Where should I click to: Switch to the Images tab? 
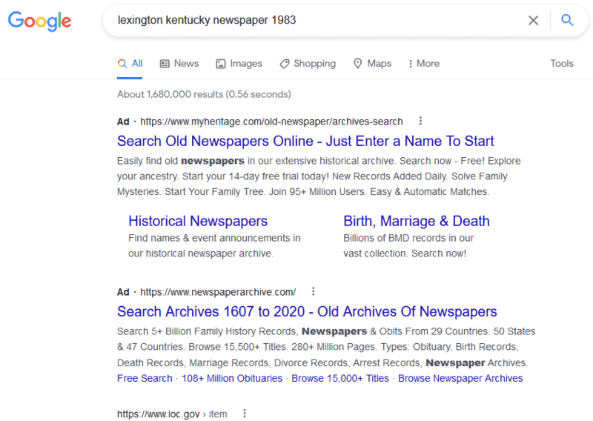tap(239, 64)
